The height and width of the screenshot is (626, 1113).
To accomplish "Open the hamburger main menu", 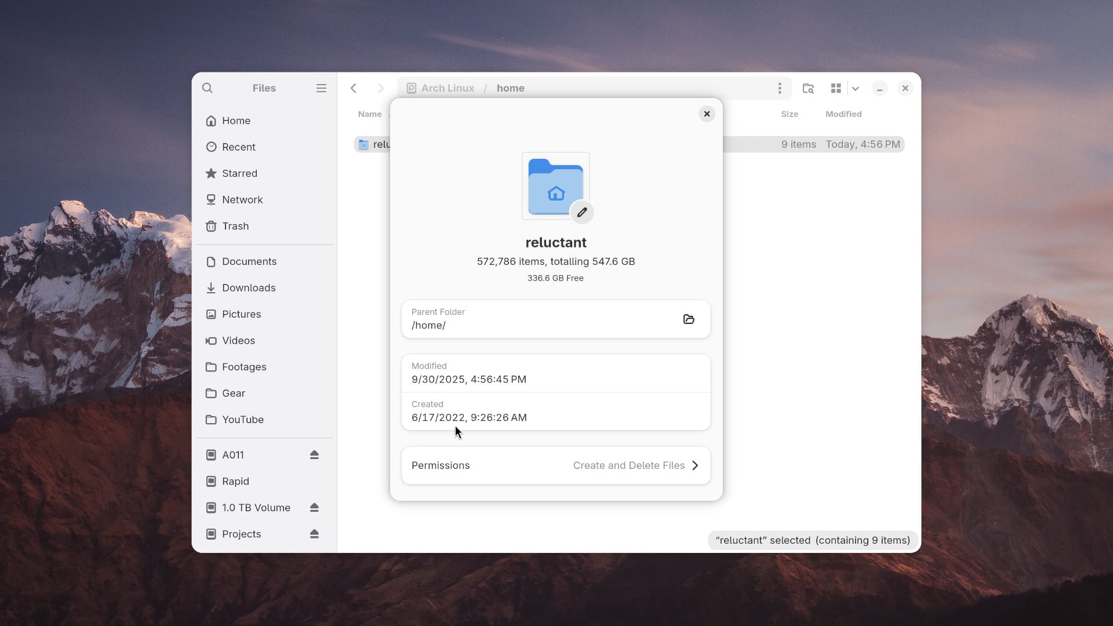I will pos(321,88).
